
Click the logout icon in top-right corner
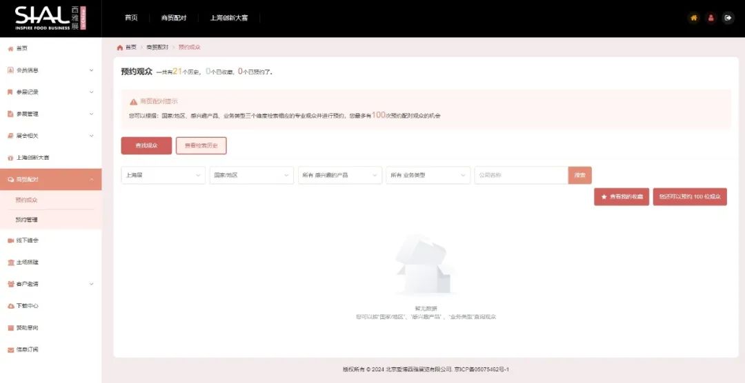tap(728, 18)
